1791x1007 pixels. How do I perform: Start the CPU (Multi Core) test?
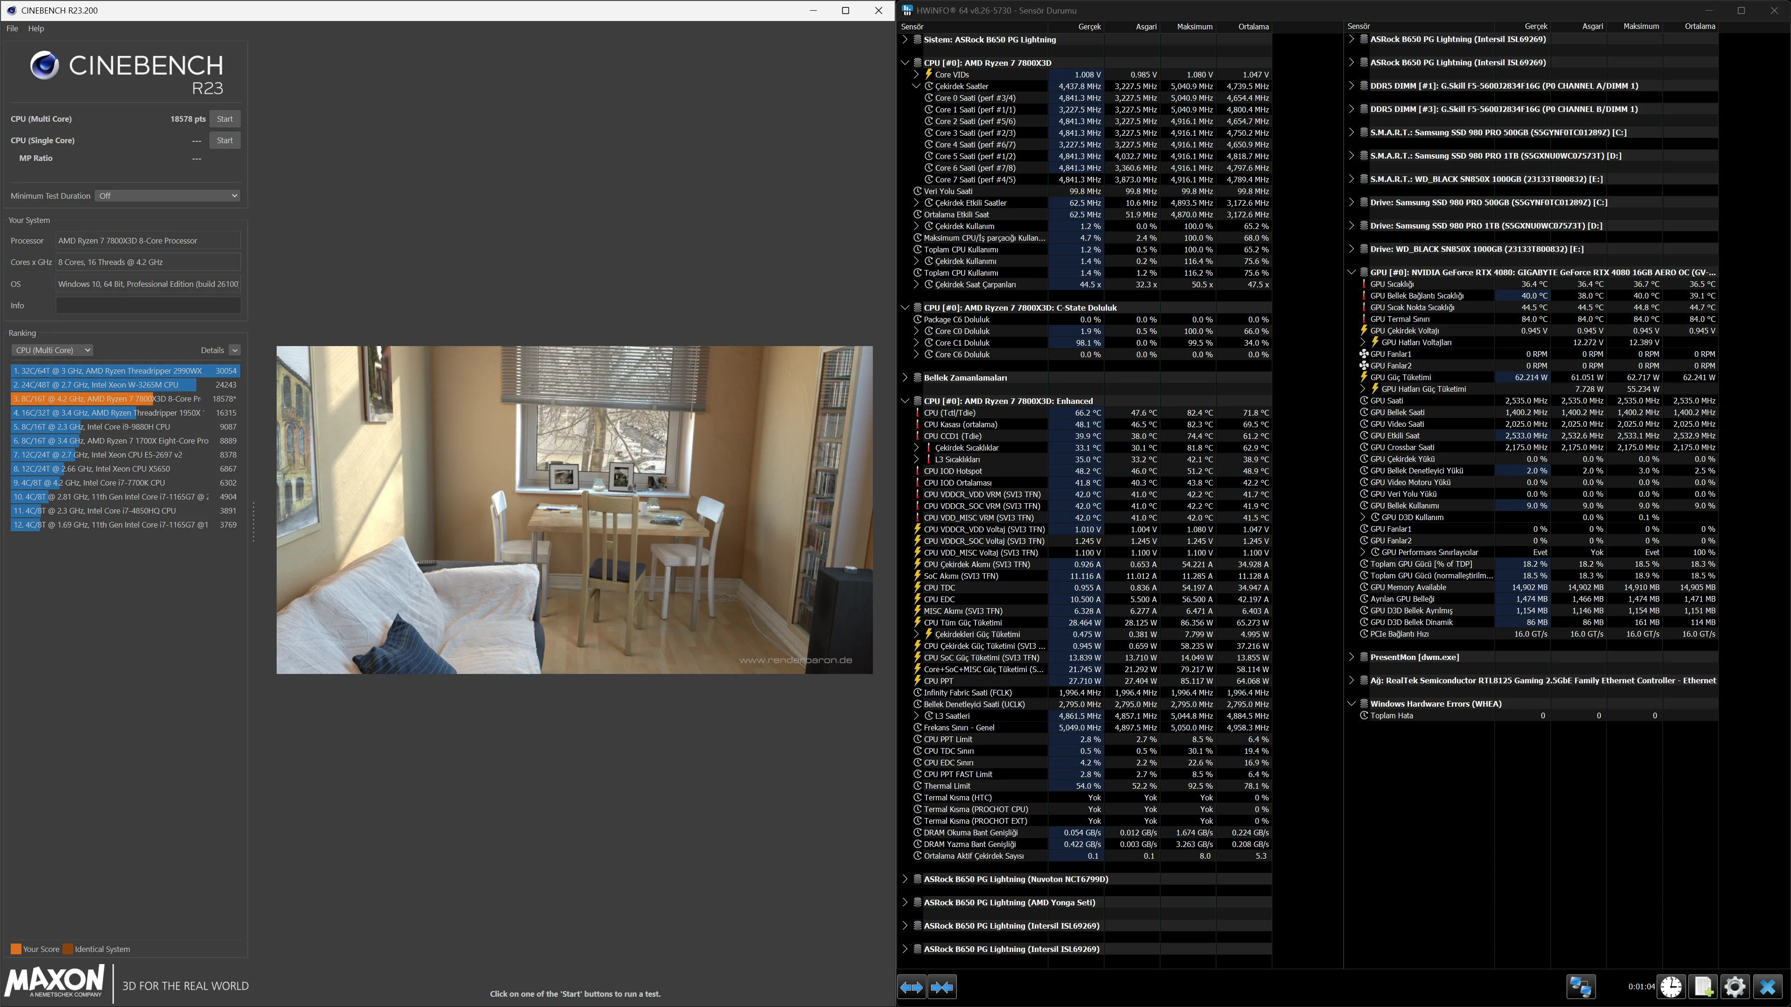point(224,119)
